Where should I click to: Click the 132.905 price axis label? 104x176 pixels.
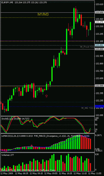point(99,56)
